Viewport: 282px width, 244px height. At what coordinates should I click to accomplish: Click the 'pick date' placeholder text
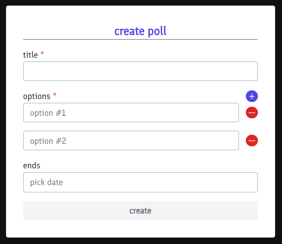(x=46, y=182)
